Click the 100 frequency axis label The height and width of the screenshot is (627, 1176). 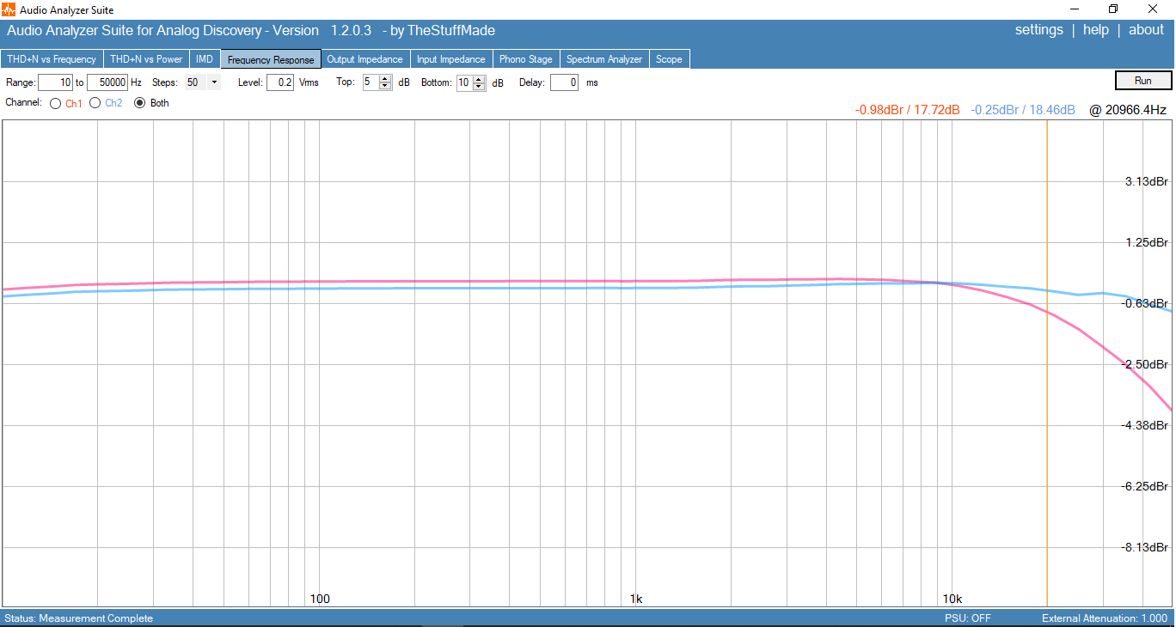tap(320, 599)
